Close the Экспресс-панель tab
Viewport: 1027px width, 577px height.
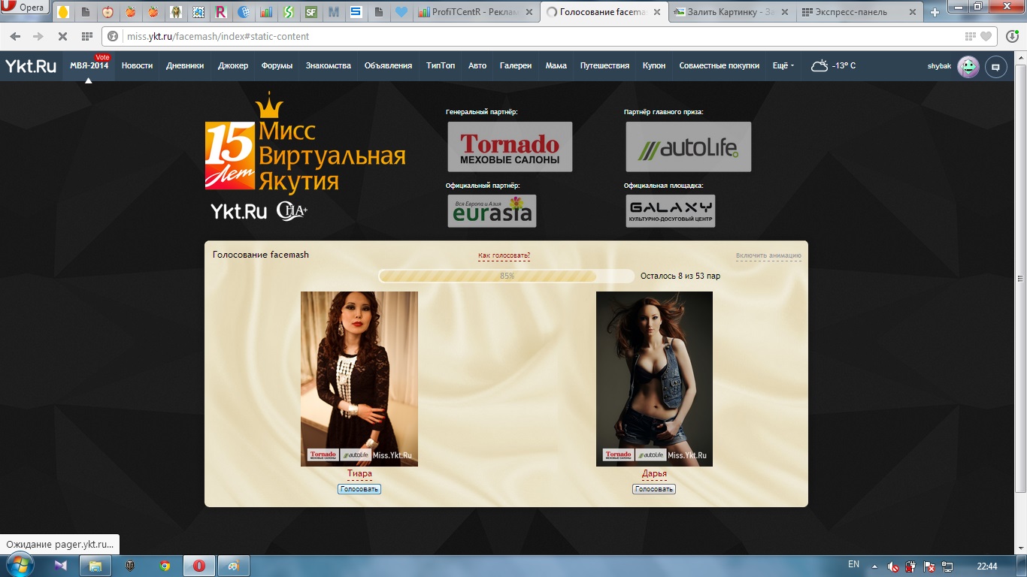coord(912,12)
